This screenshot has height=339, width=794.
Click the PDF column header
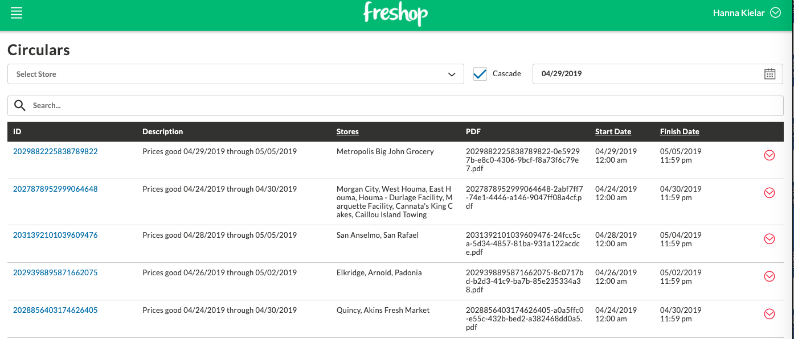point(473,131)
